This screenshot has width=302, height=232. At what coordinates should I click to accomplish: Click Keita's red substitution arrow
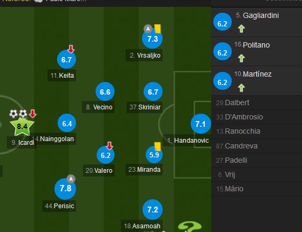point(71,49)
